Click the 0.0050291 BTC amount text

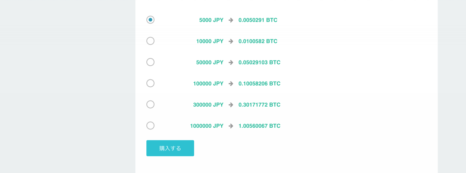[x=258, y=20]
